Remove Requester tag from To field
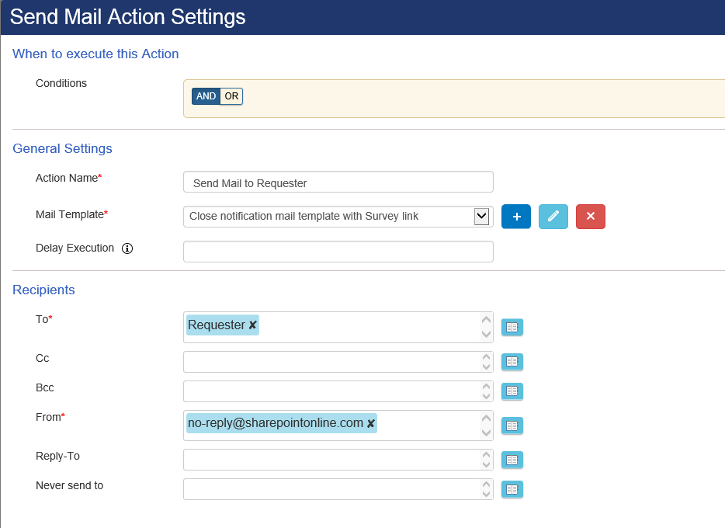The image size is (725, 528). pyautogui.click(x=252, y=325)
